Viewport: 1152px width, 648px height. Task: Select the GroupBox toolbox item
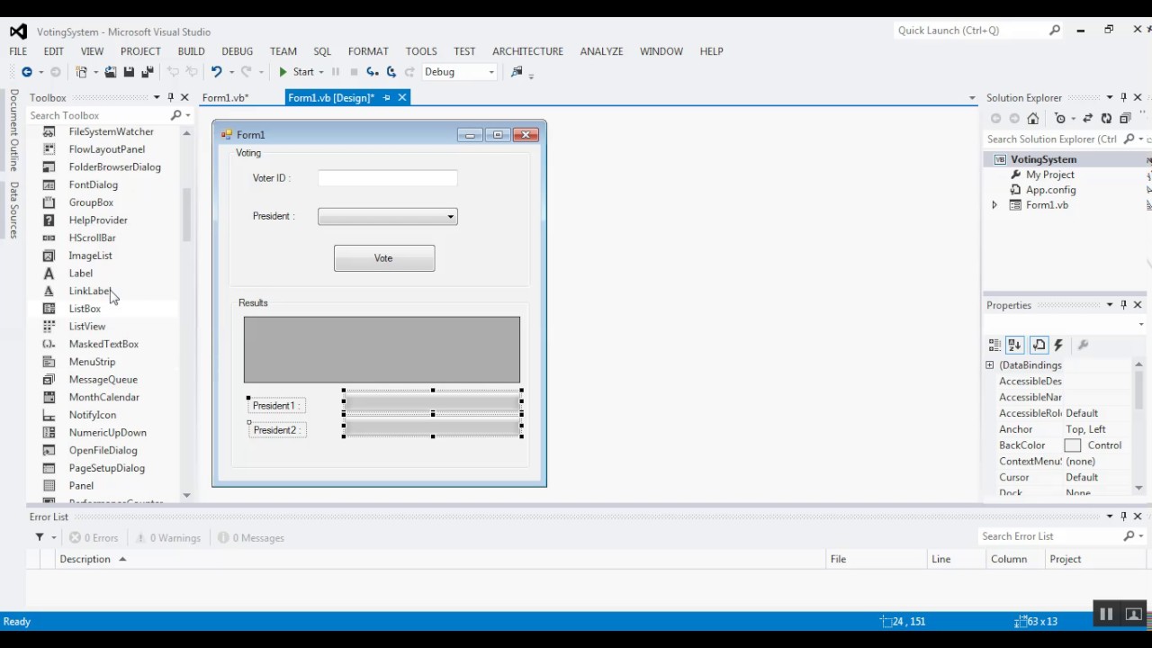click(x=91, y=202)
